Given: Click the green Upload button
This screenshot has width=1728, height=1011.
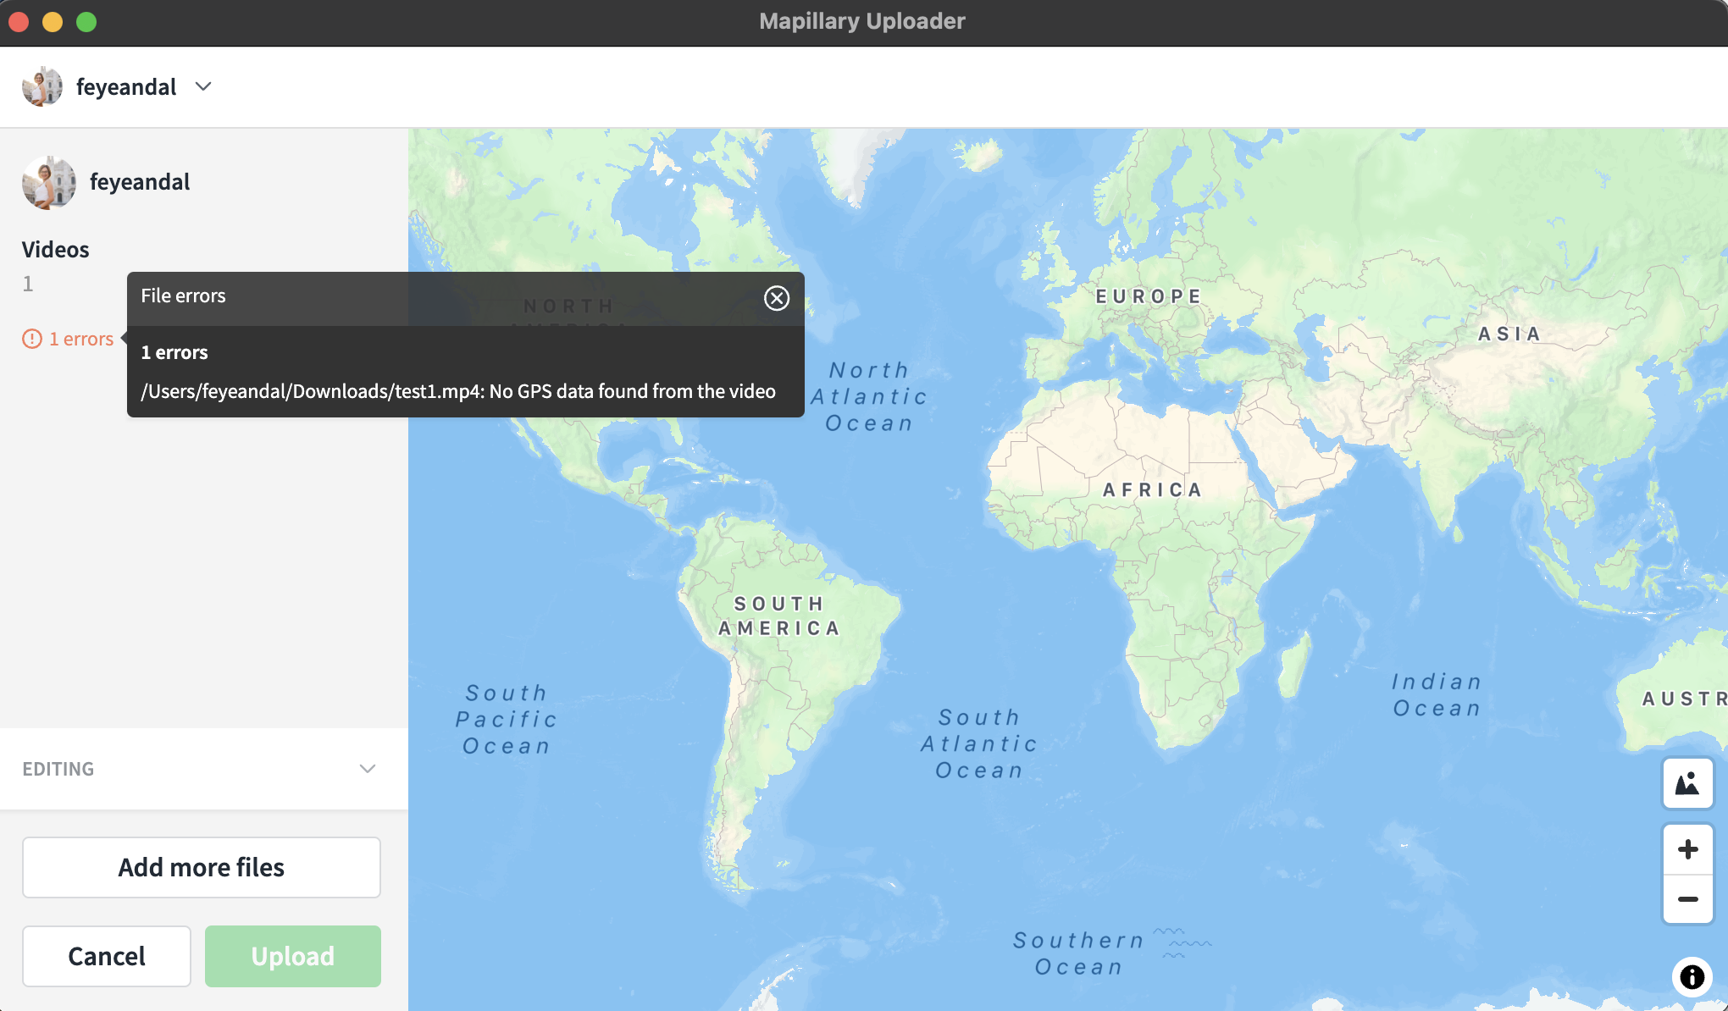Looking at the screenshot, I should (x=293, y=956).
